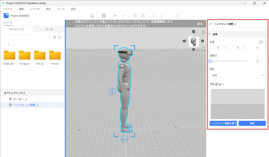Click the position X input field
The image size is (269, 157).
point(218,48)
